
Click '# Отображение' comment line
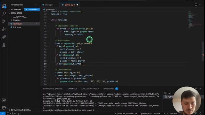tap(63, 70)
